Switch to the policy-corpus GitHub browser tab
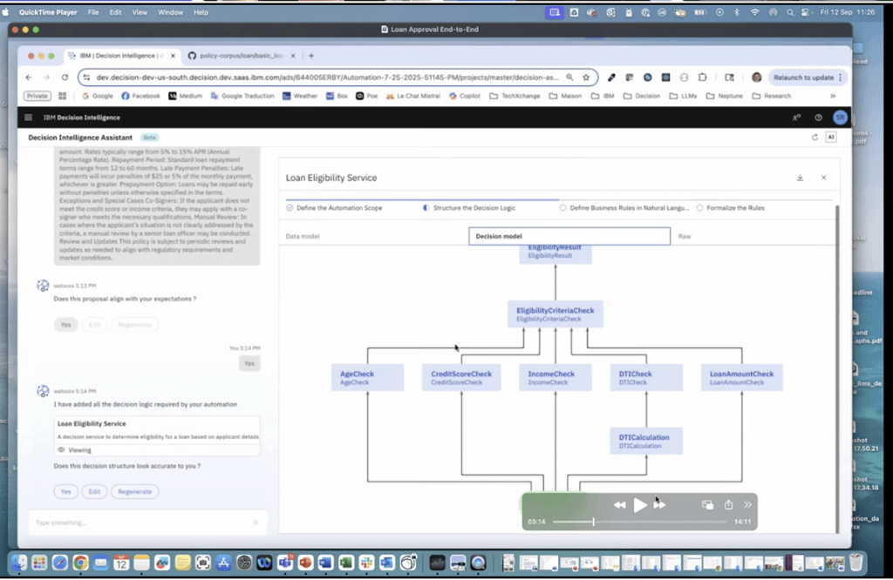893x580 pixels. click(241, 56)
